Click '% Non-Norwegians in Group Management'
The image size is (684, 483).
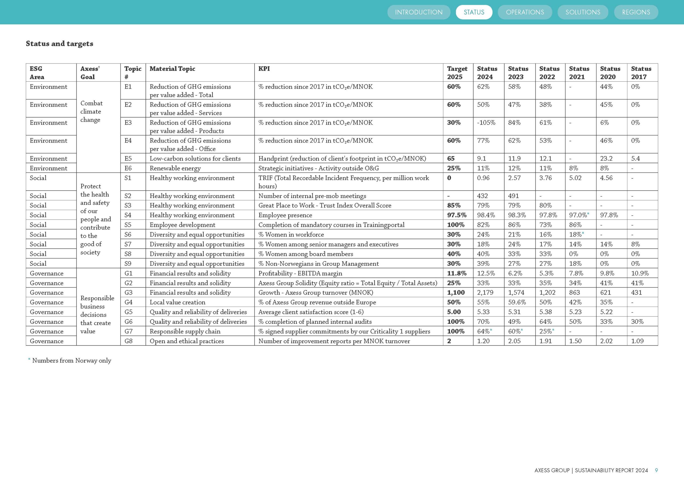318,264
